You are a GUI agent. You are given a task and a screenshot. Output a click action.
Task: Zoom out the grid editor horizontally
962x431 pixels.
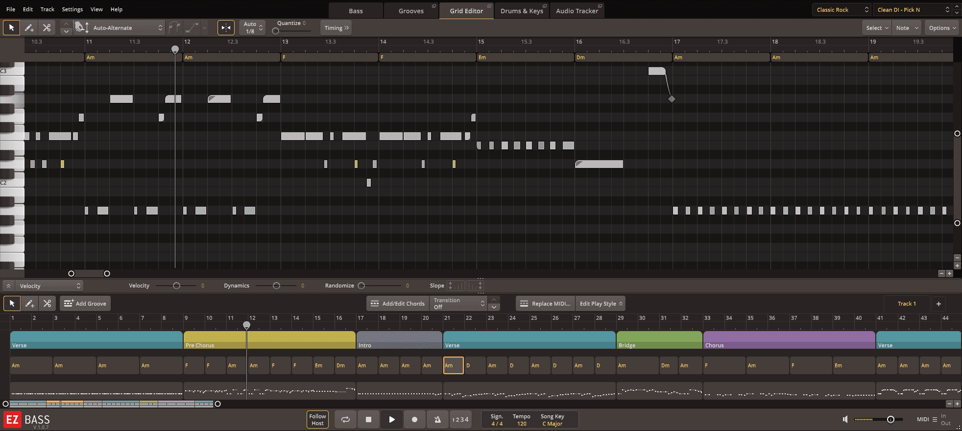[941, 274]
